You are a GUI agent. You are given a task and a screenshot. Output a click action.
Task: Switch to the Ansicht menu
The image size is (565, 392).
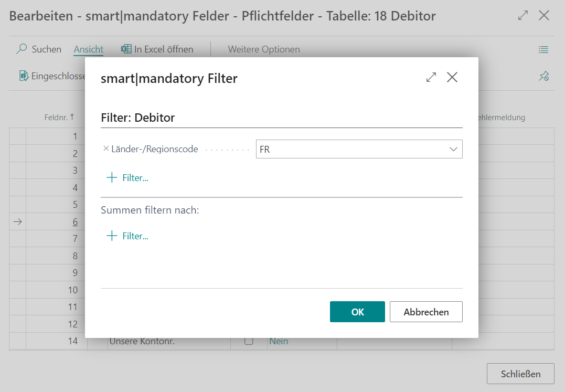pyautogui.click(x=88, y=49)
